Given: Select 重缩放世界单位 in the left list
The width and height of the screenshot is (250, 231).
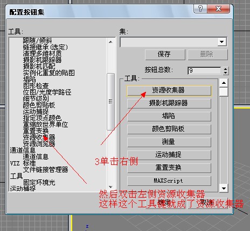Looking at the screenshot, I should (x=45, y=124).
